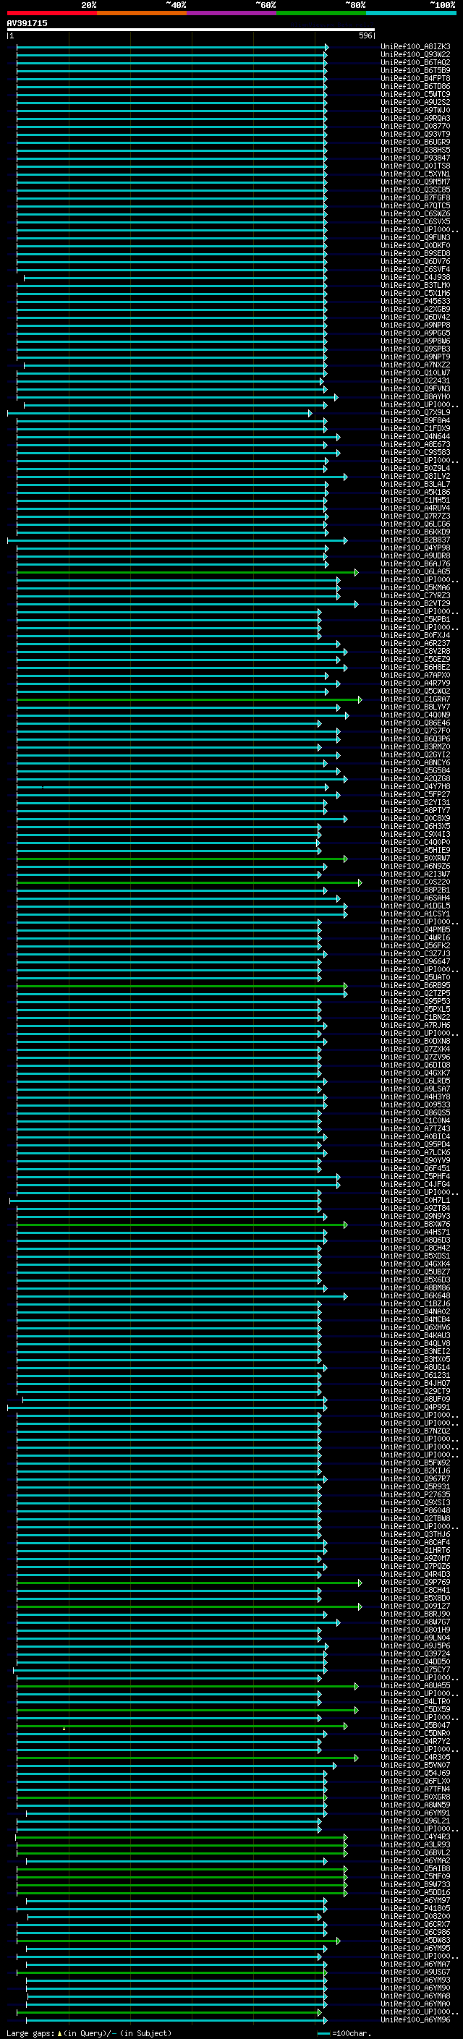Viewport: 463px width, 2039px height.
Task: Select hit label UniRef100_C8V2R8
Action: tap(415, 651)
